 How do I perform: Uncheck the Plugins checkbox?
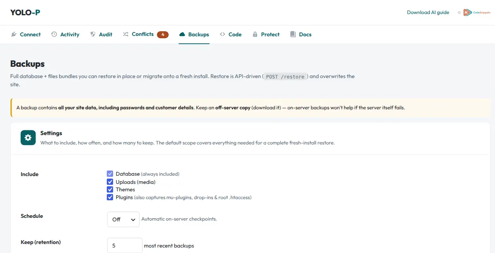coord(110,197)
